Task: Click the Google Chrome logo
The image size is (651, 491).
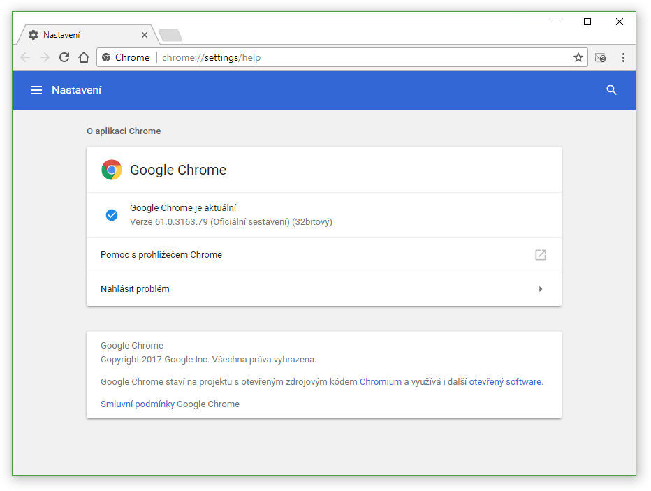Action: [x=112, y=170]
